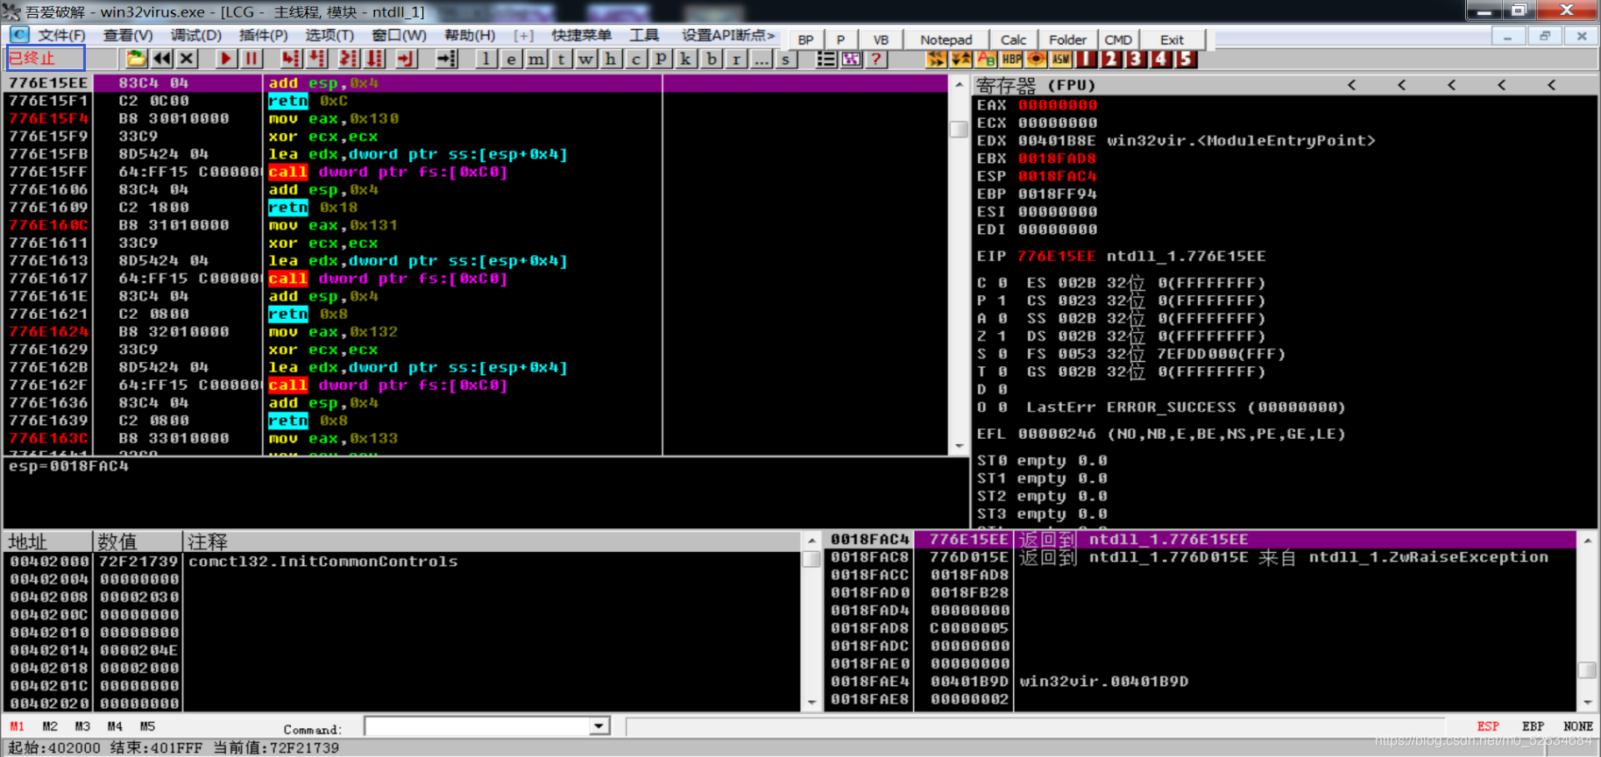Open the 调试(D) menu
This screenshot has height=757, width=1601.
click(196, 35)
